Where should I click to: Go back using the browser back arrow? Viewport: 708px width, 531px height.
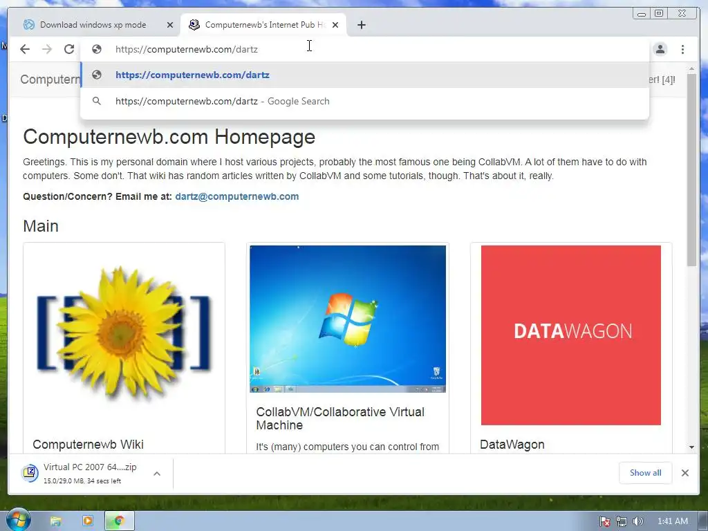tap(25, 49)
